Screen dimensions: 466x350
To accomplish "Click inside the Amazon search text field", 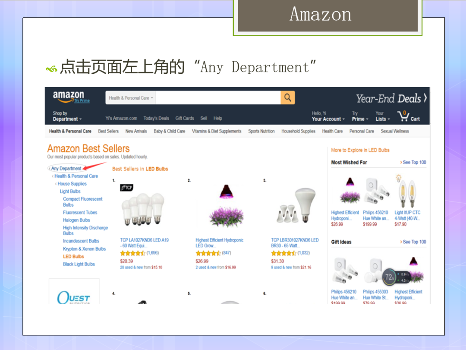I will [218, 98].
